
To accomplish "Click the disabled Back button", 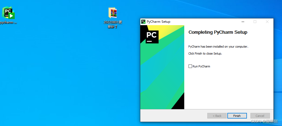I will coord(217,116).
